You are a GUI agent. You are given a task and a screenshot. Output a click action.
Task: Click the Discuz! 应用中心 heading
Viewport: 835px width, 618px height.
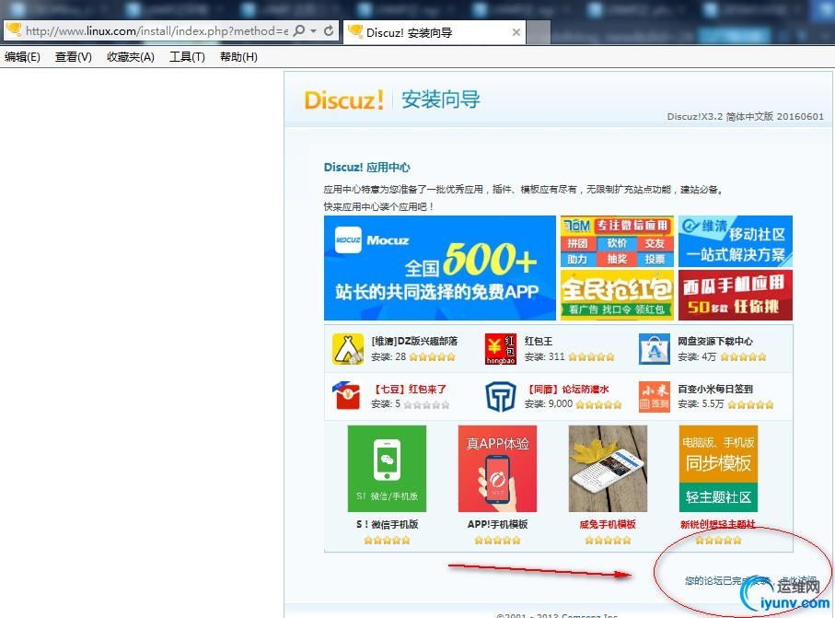367,168
